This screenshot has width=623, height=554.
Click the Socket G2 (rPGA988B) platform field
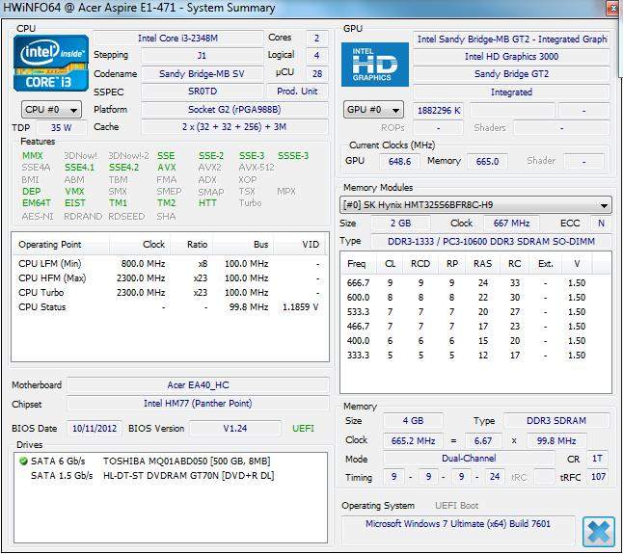pos(234,110)
